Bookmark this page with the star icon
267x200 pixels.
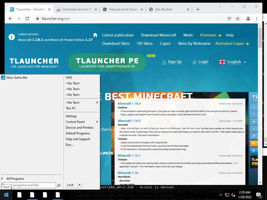click(x=238, y=18)
